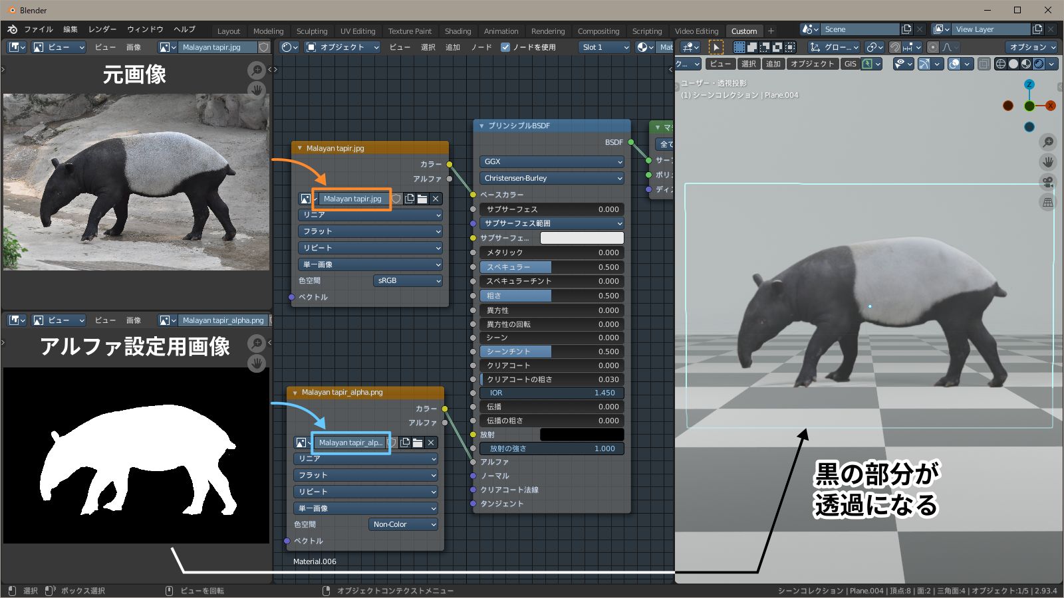1064x598 pixels.
Task: Open image folder icon in Malayan tapir.jpg node
Action: (x=422, y=199)
